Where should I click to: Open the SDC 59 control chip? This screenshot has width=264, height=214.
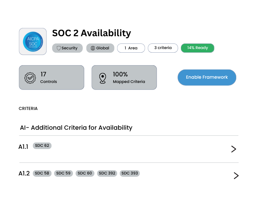(63, 173)
